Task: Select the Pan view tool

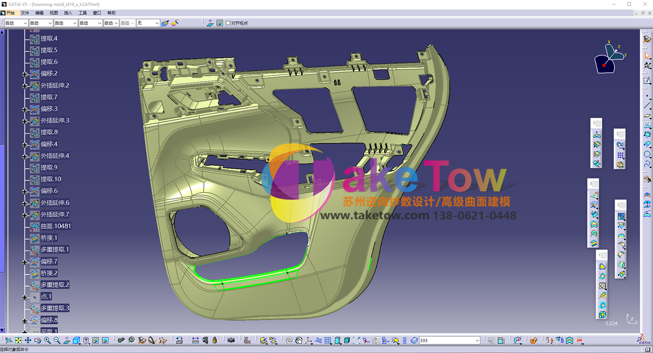Action: 28,340
